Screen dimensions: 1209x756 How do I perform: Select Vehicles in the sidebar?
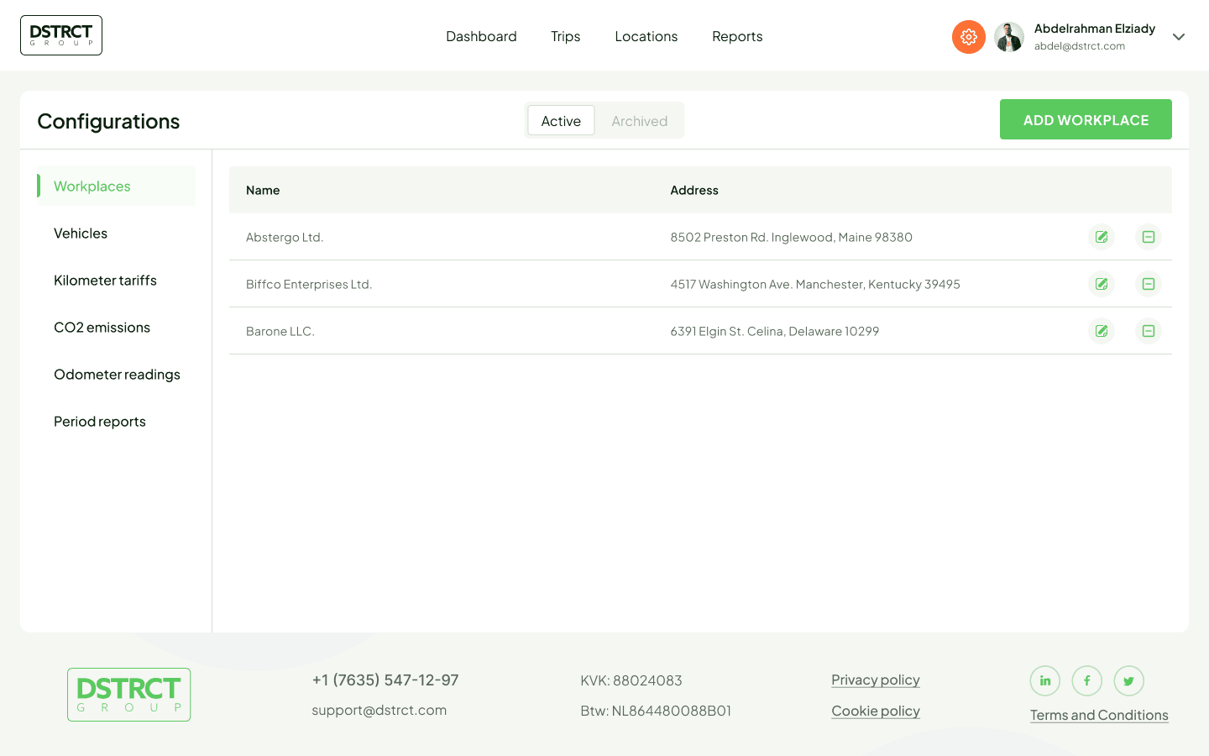(x=81, y=234)
